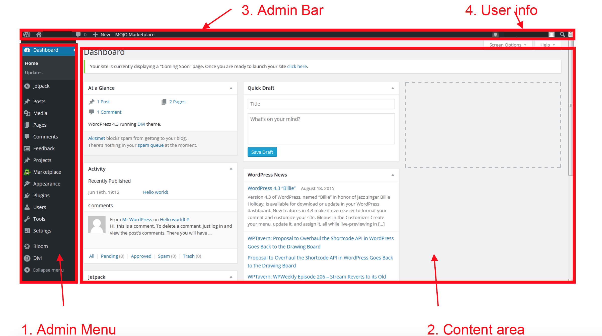Image resolution: width=602 pixels, height=336 pixels.
Task: Open the Mr WordPress commenter link
Action: point(137,220)
